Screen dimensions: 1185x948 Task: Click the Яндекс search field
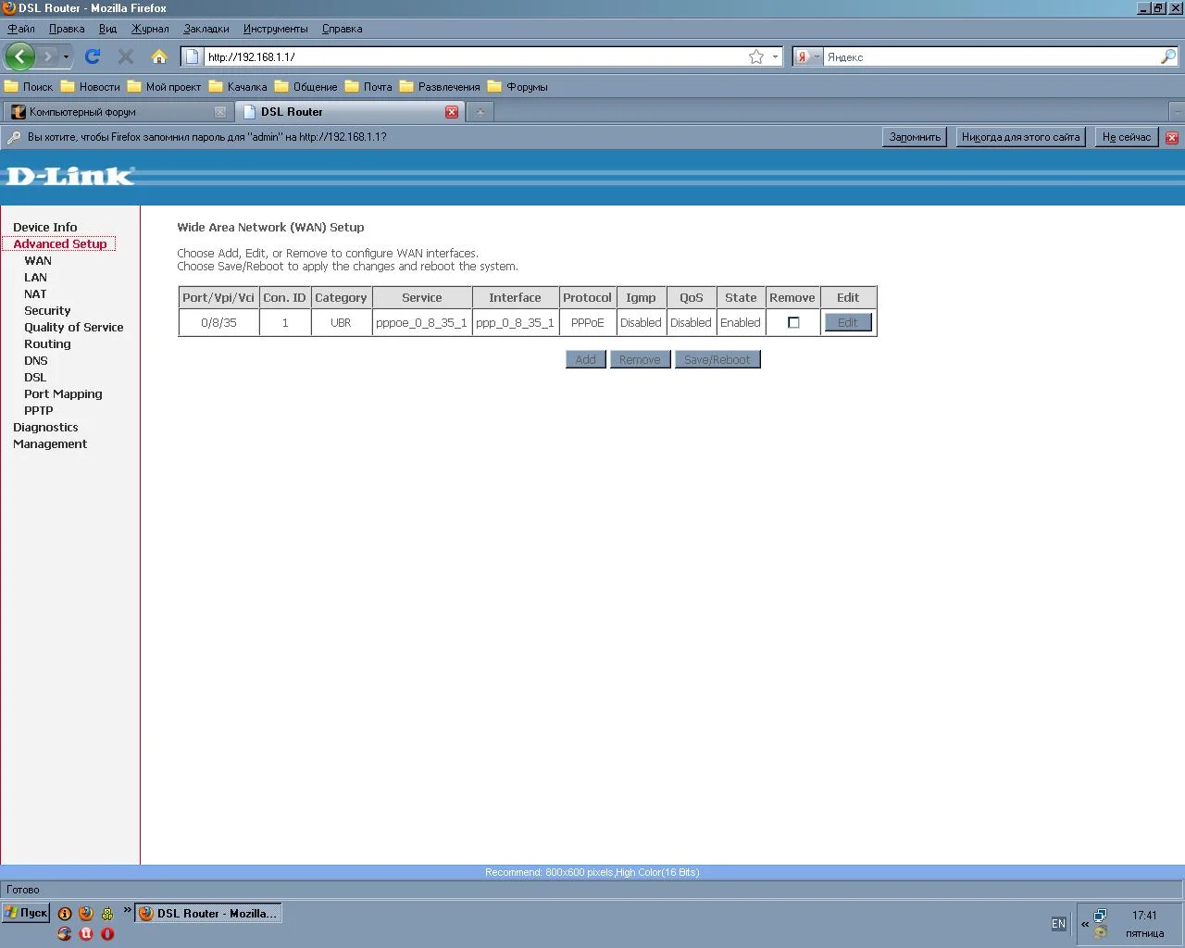click(991, 56)
